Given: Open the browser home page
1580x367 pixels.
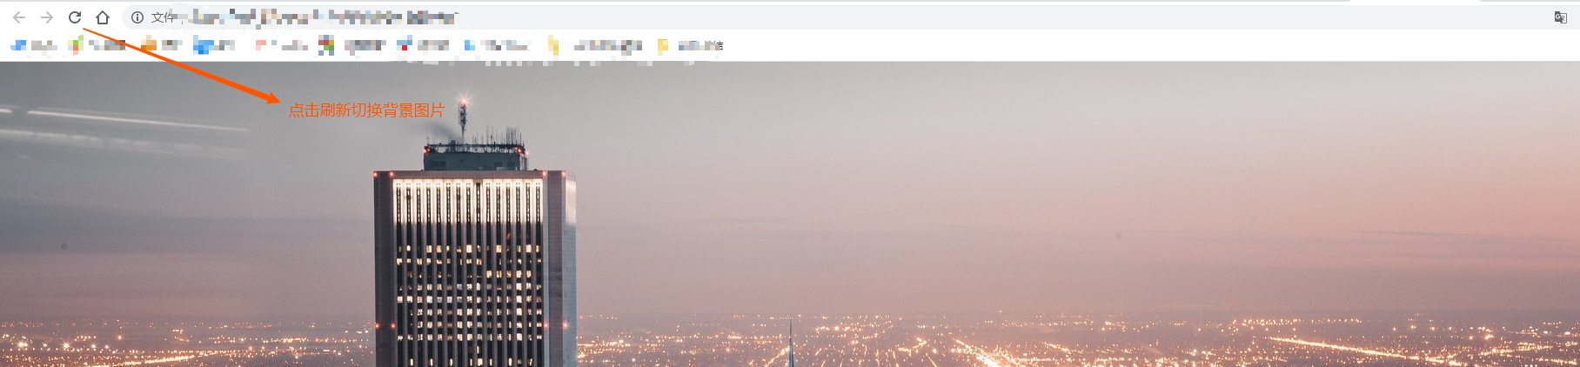Looking at the screenshot, I should coord(103,17).
